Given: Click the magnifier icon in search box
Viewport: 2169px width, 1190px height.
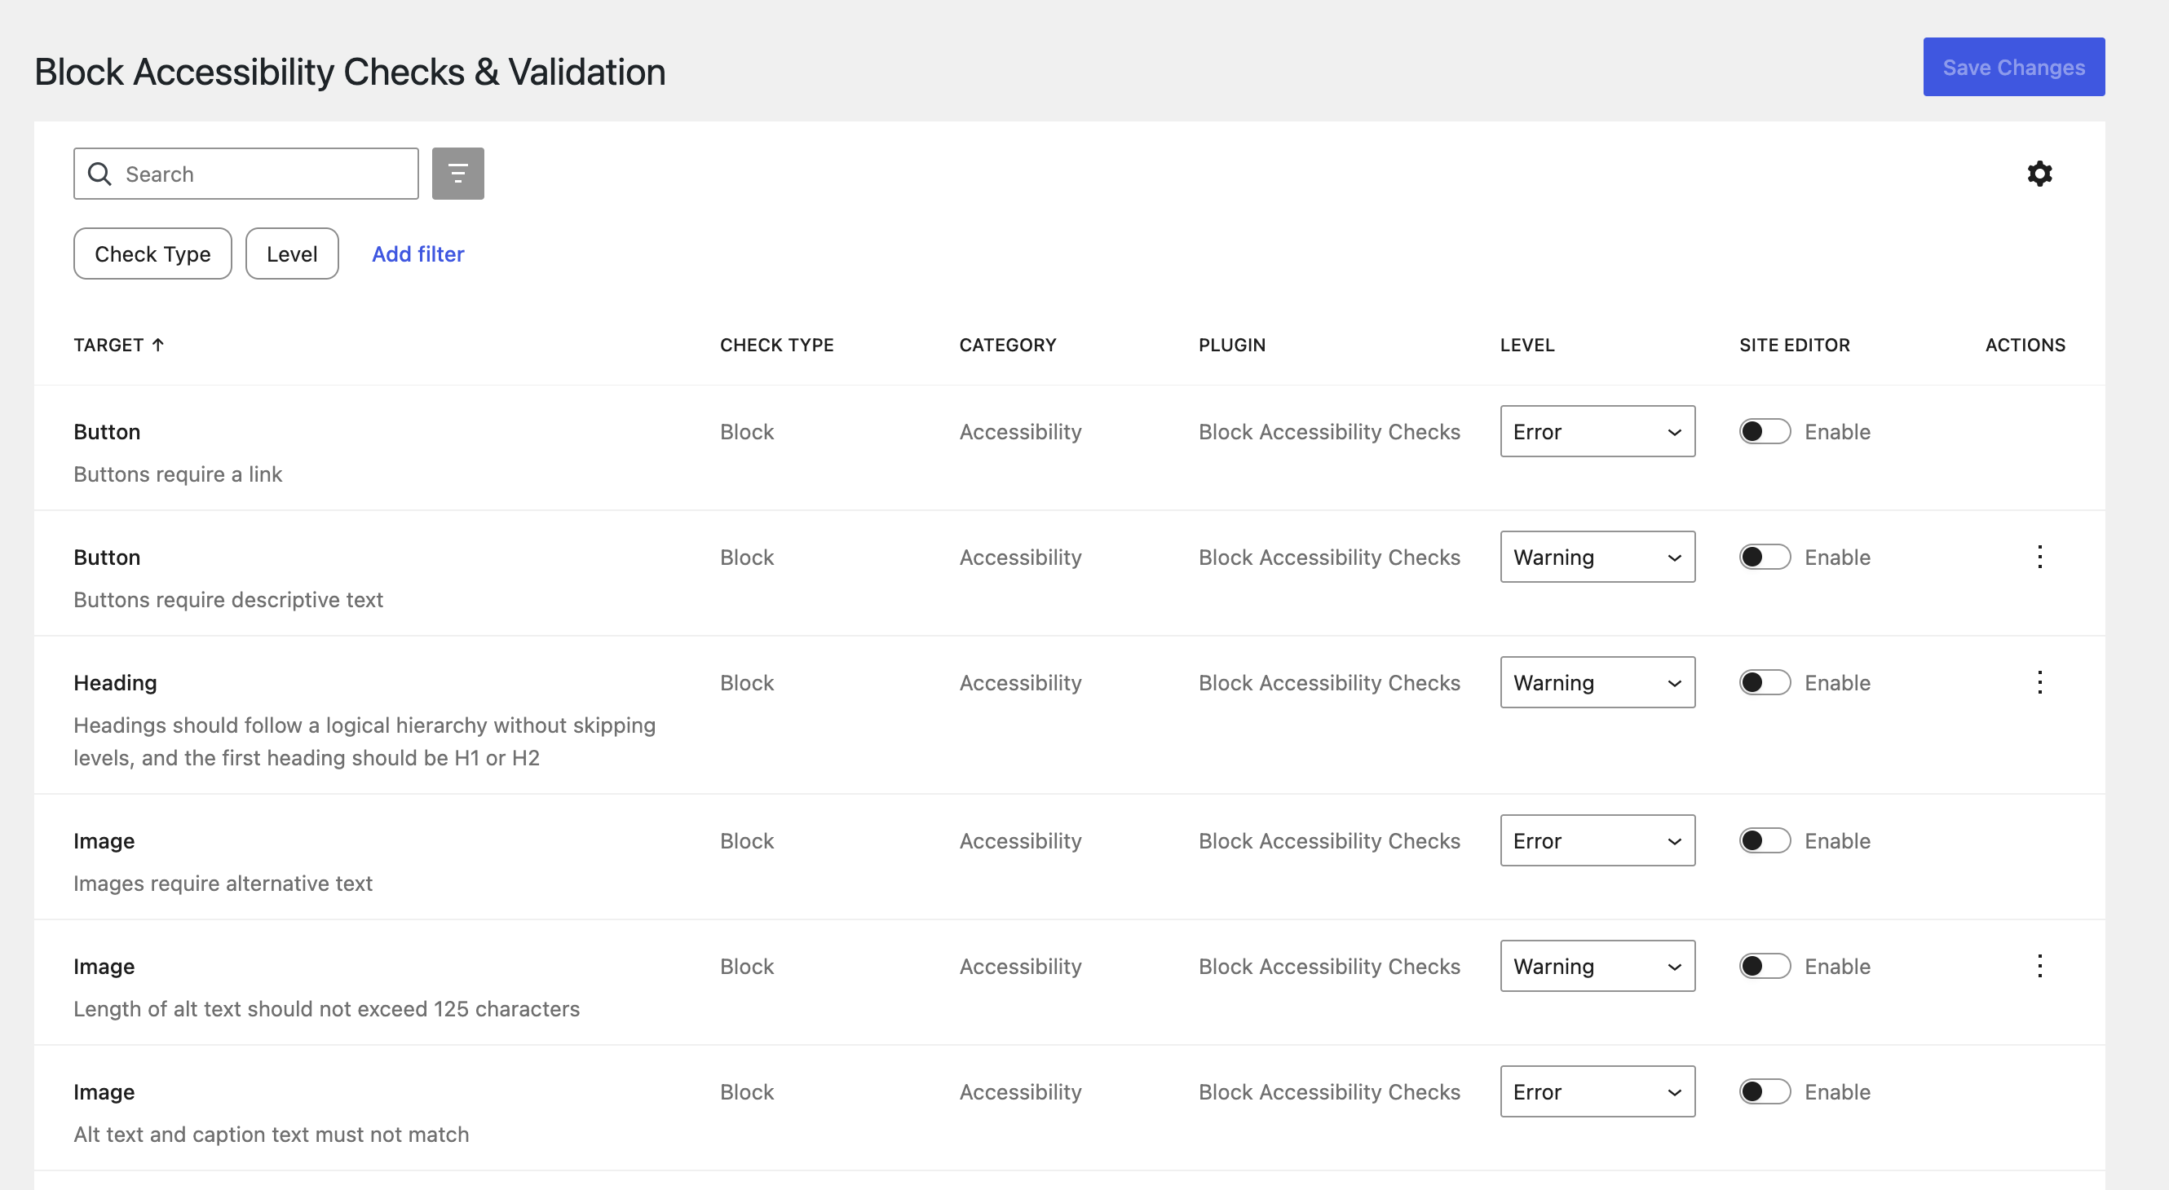Looking at the screenshot, I should point(99,174).
